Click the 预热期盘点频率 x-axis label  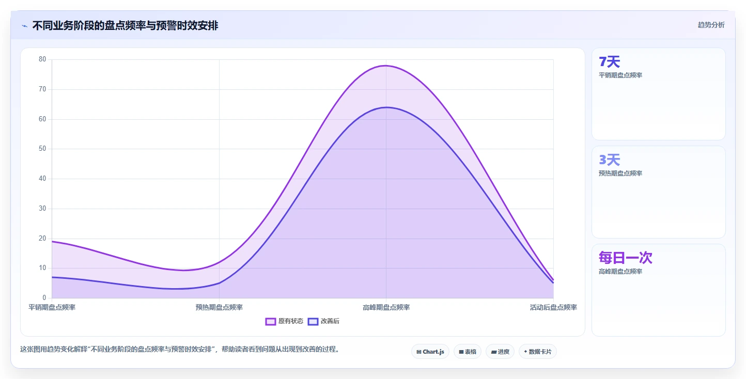(x=219, y=307)
